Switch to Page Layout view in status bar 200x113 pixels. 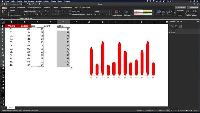coord(172,110)
